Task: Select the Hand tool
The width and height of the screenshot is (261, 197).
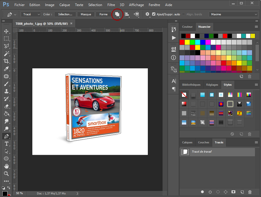Action: [6, 166]
